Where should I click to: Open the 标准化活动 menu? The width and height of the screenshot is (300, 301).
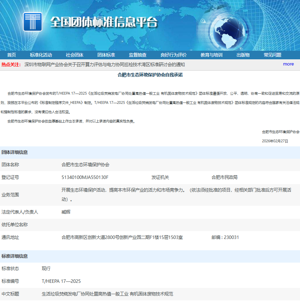pos(41,55)
